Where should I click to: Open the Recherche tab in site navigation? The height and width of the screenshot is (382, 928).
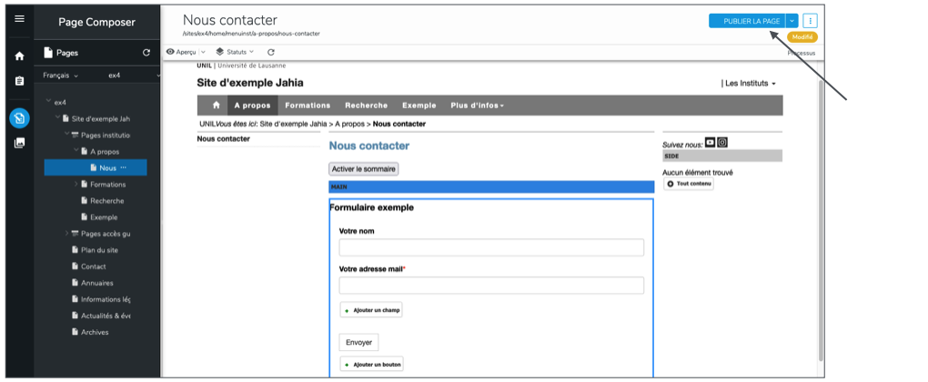tap(367, 106)
